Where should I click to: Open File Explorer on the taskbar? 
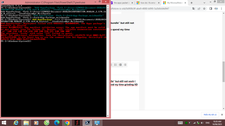coord(26,123)
